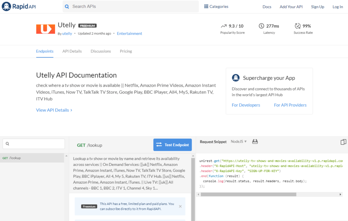Click the code snippet horizontal scrollbar thumb

click(248, 194)
